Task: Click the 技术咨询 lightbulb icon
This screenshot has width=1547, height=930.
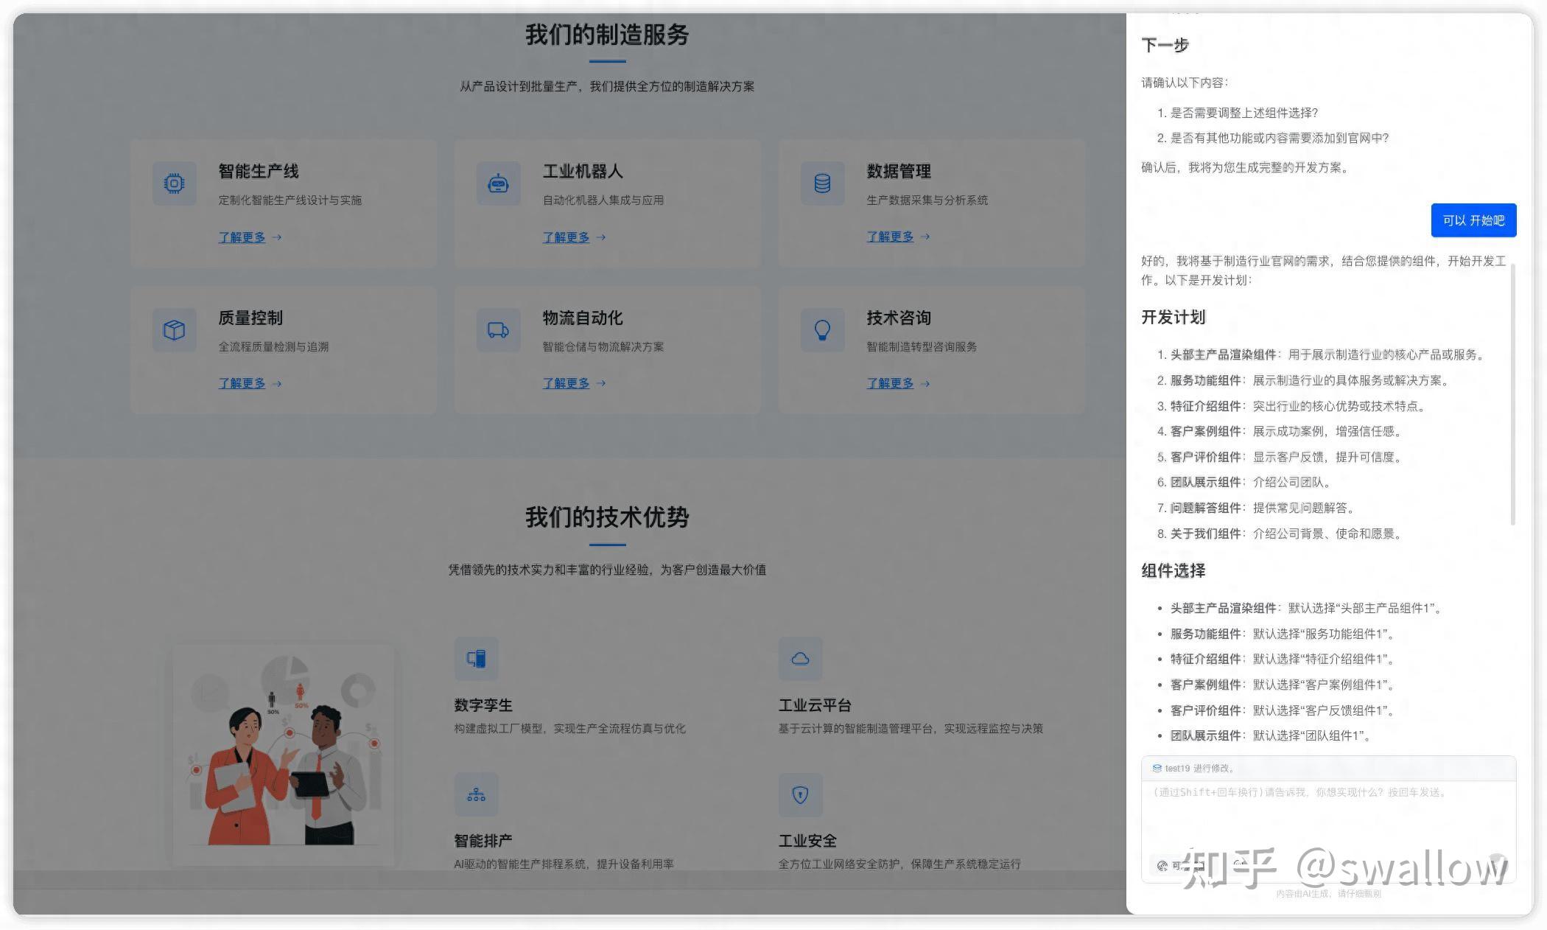Action: (822, 329)
